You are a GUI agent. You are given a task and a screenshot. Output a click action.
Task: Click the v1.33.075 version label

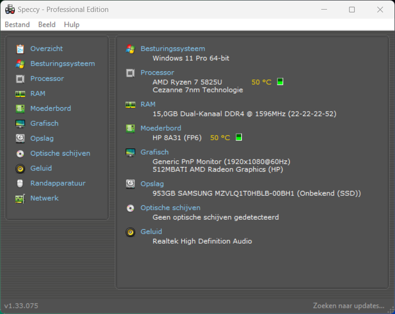pos(21,306)
